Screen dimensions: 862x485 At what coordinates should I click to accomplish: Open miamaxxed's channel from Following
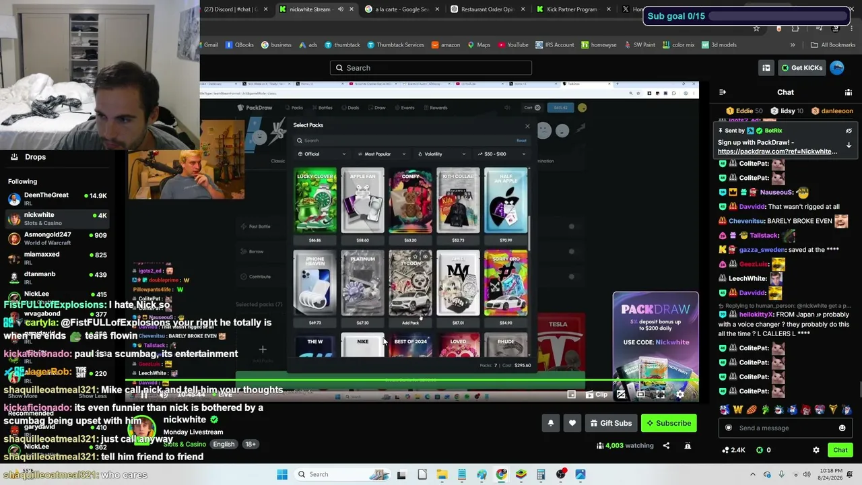click(57, 258)
